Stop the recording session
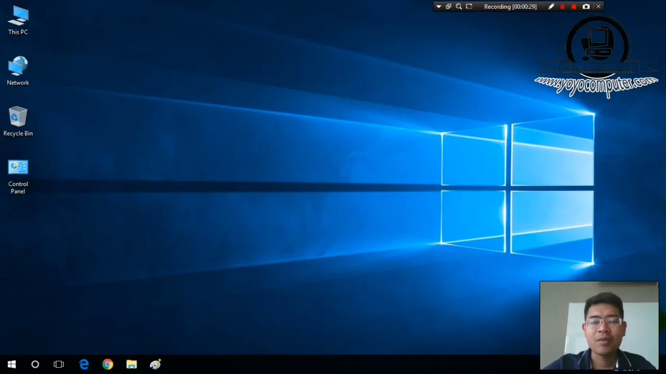Image resolution: width=666 pixels, height=374 pixels. pyautogui.click(x=573, y=6)
